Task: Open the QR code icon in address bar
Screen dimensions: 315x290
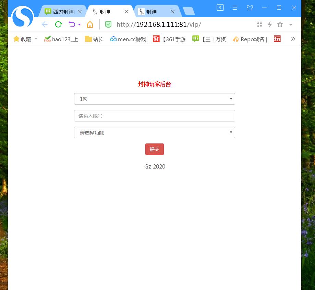Action: point(259,24)
